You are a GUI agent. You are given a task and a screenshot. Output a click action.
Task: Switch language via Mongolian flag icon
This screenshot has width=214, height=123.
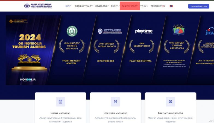click(171, 6)
